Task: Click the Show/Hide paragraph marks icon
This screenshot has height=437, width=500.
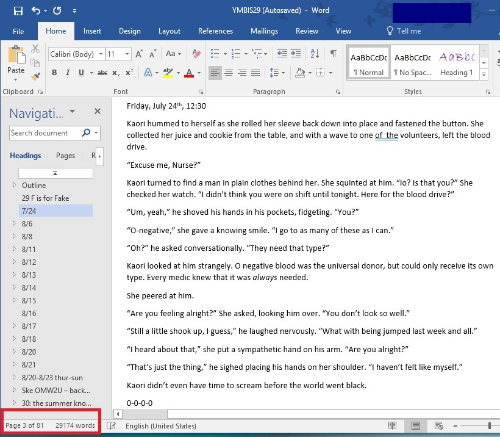Action: [x=333, y=54]
